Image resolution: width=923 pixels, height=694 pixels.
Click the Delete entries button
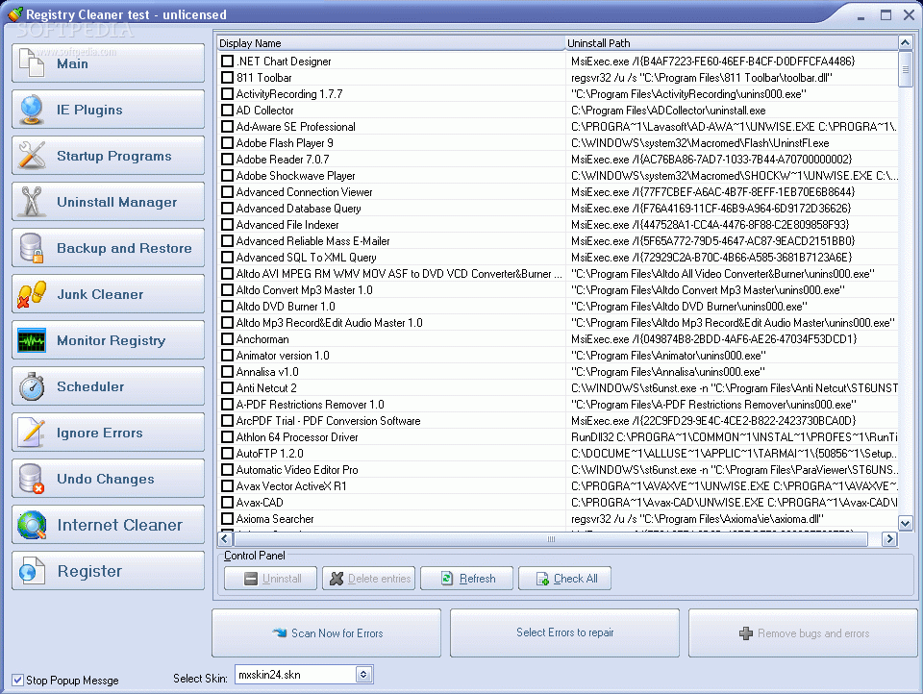click(x=368, y=579)
